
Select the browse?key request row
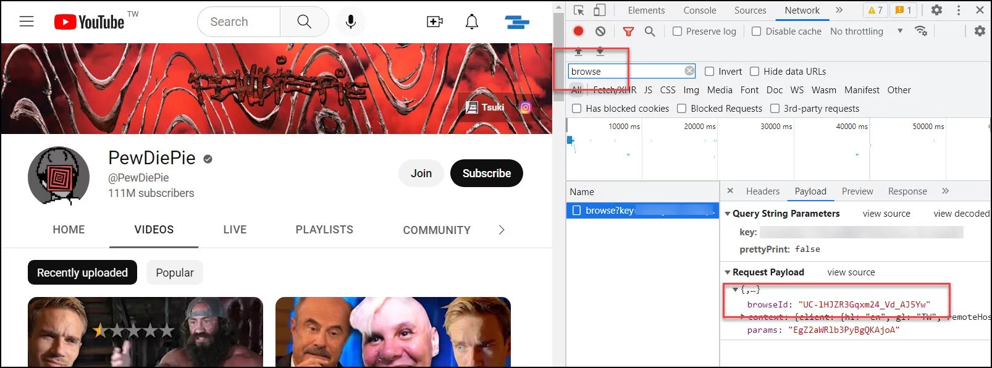click(x=642, y=211)
